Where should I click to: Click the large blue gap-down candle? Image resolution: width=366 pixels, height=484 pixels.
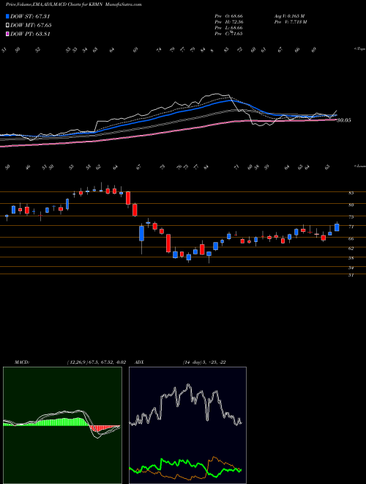[142, 234]
